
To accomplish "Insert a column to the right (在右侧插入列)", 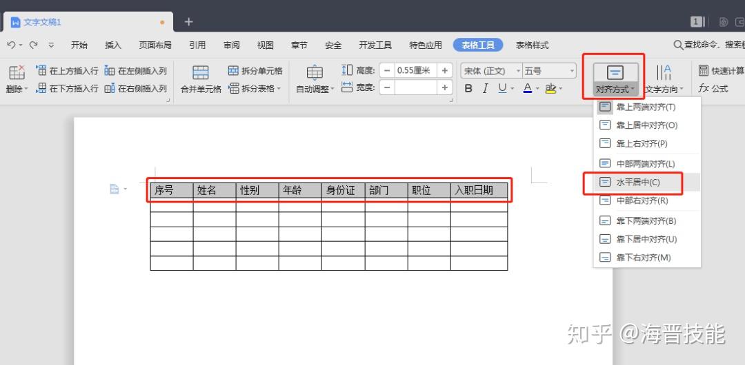I will click(x=136, y=88).
